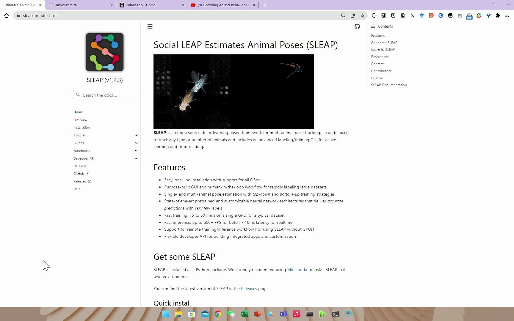Open Windows Start menu
Image resolution: width=514 pixels, height=321 pixels.
166,314
